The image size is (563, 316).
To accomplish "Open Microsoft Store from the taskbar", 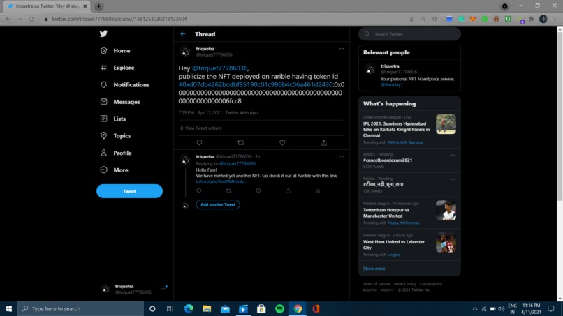I will point(261,308).
